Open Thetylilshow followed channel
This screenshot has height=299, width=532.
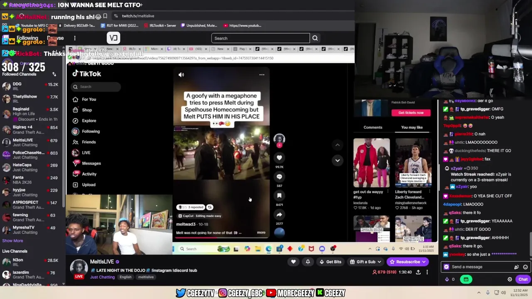coord(32,99)
